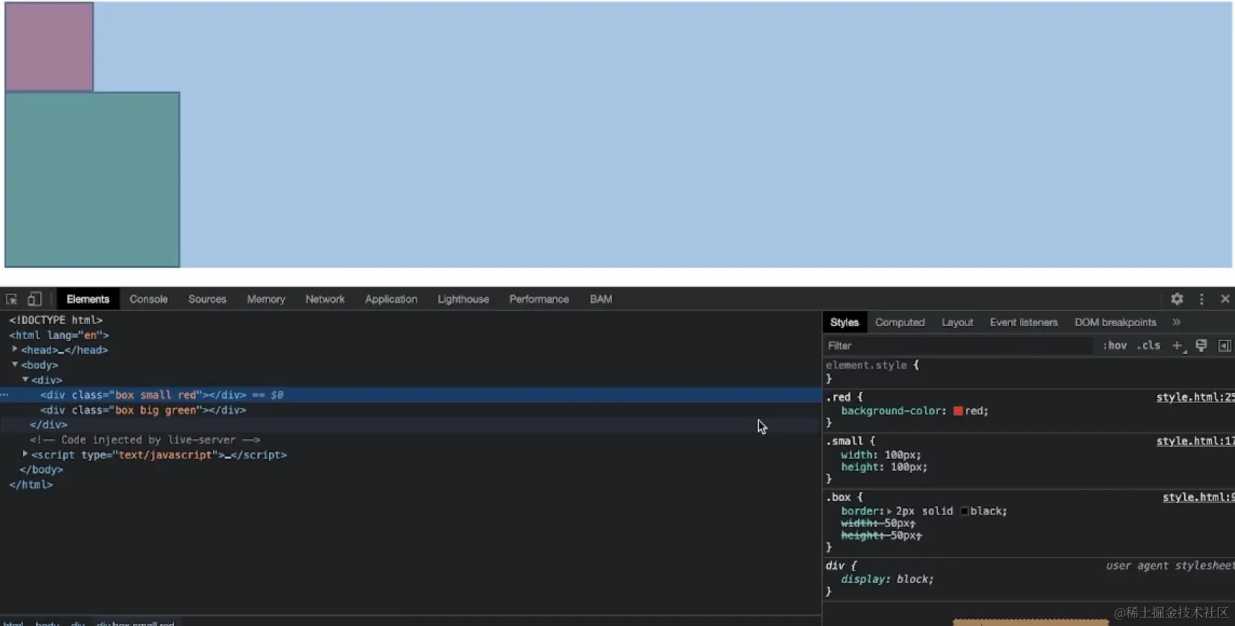Select the 'box small red' div node

411,395
